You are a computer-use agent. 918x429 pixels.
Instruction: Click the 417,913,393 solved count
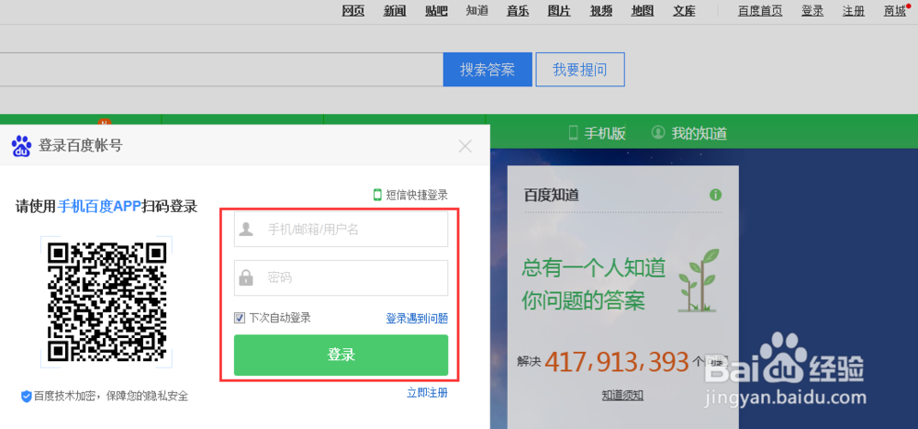pos(617,362)
